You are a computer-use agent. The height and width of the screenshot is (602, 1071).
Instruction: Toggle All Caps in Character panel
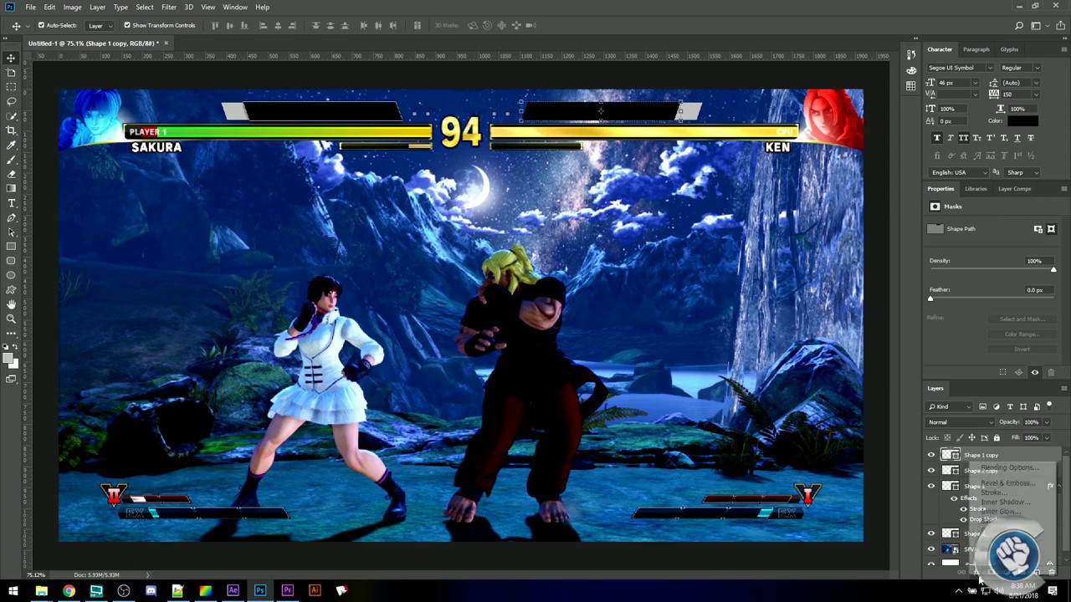point(963,137)
